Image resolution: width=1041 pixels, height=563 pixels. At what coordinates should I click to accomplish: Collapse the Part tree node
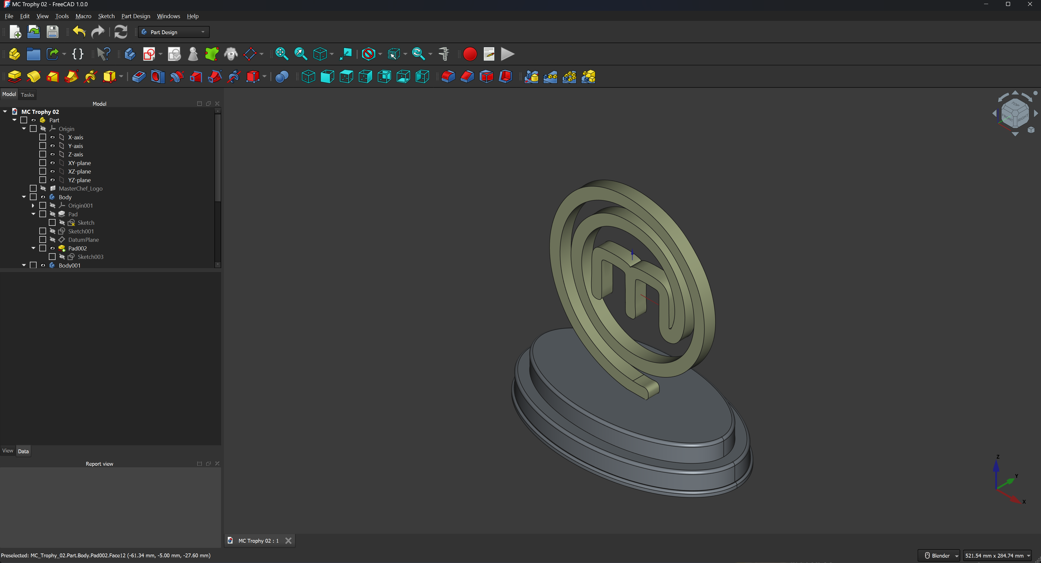(15, 120)
